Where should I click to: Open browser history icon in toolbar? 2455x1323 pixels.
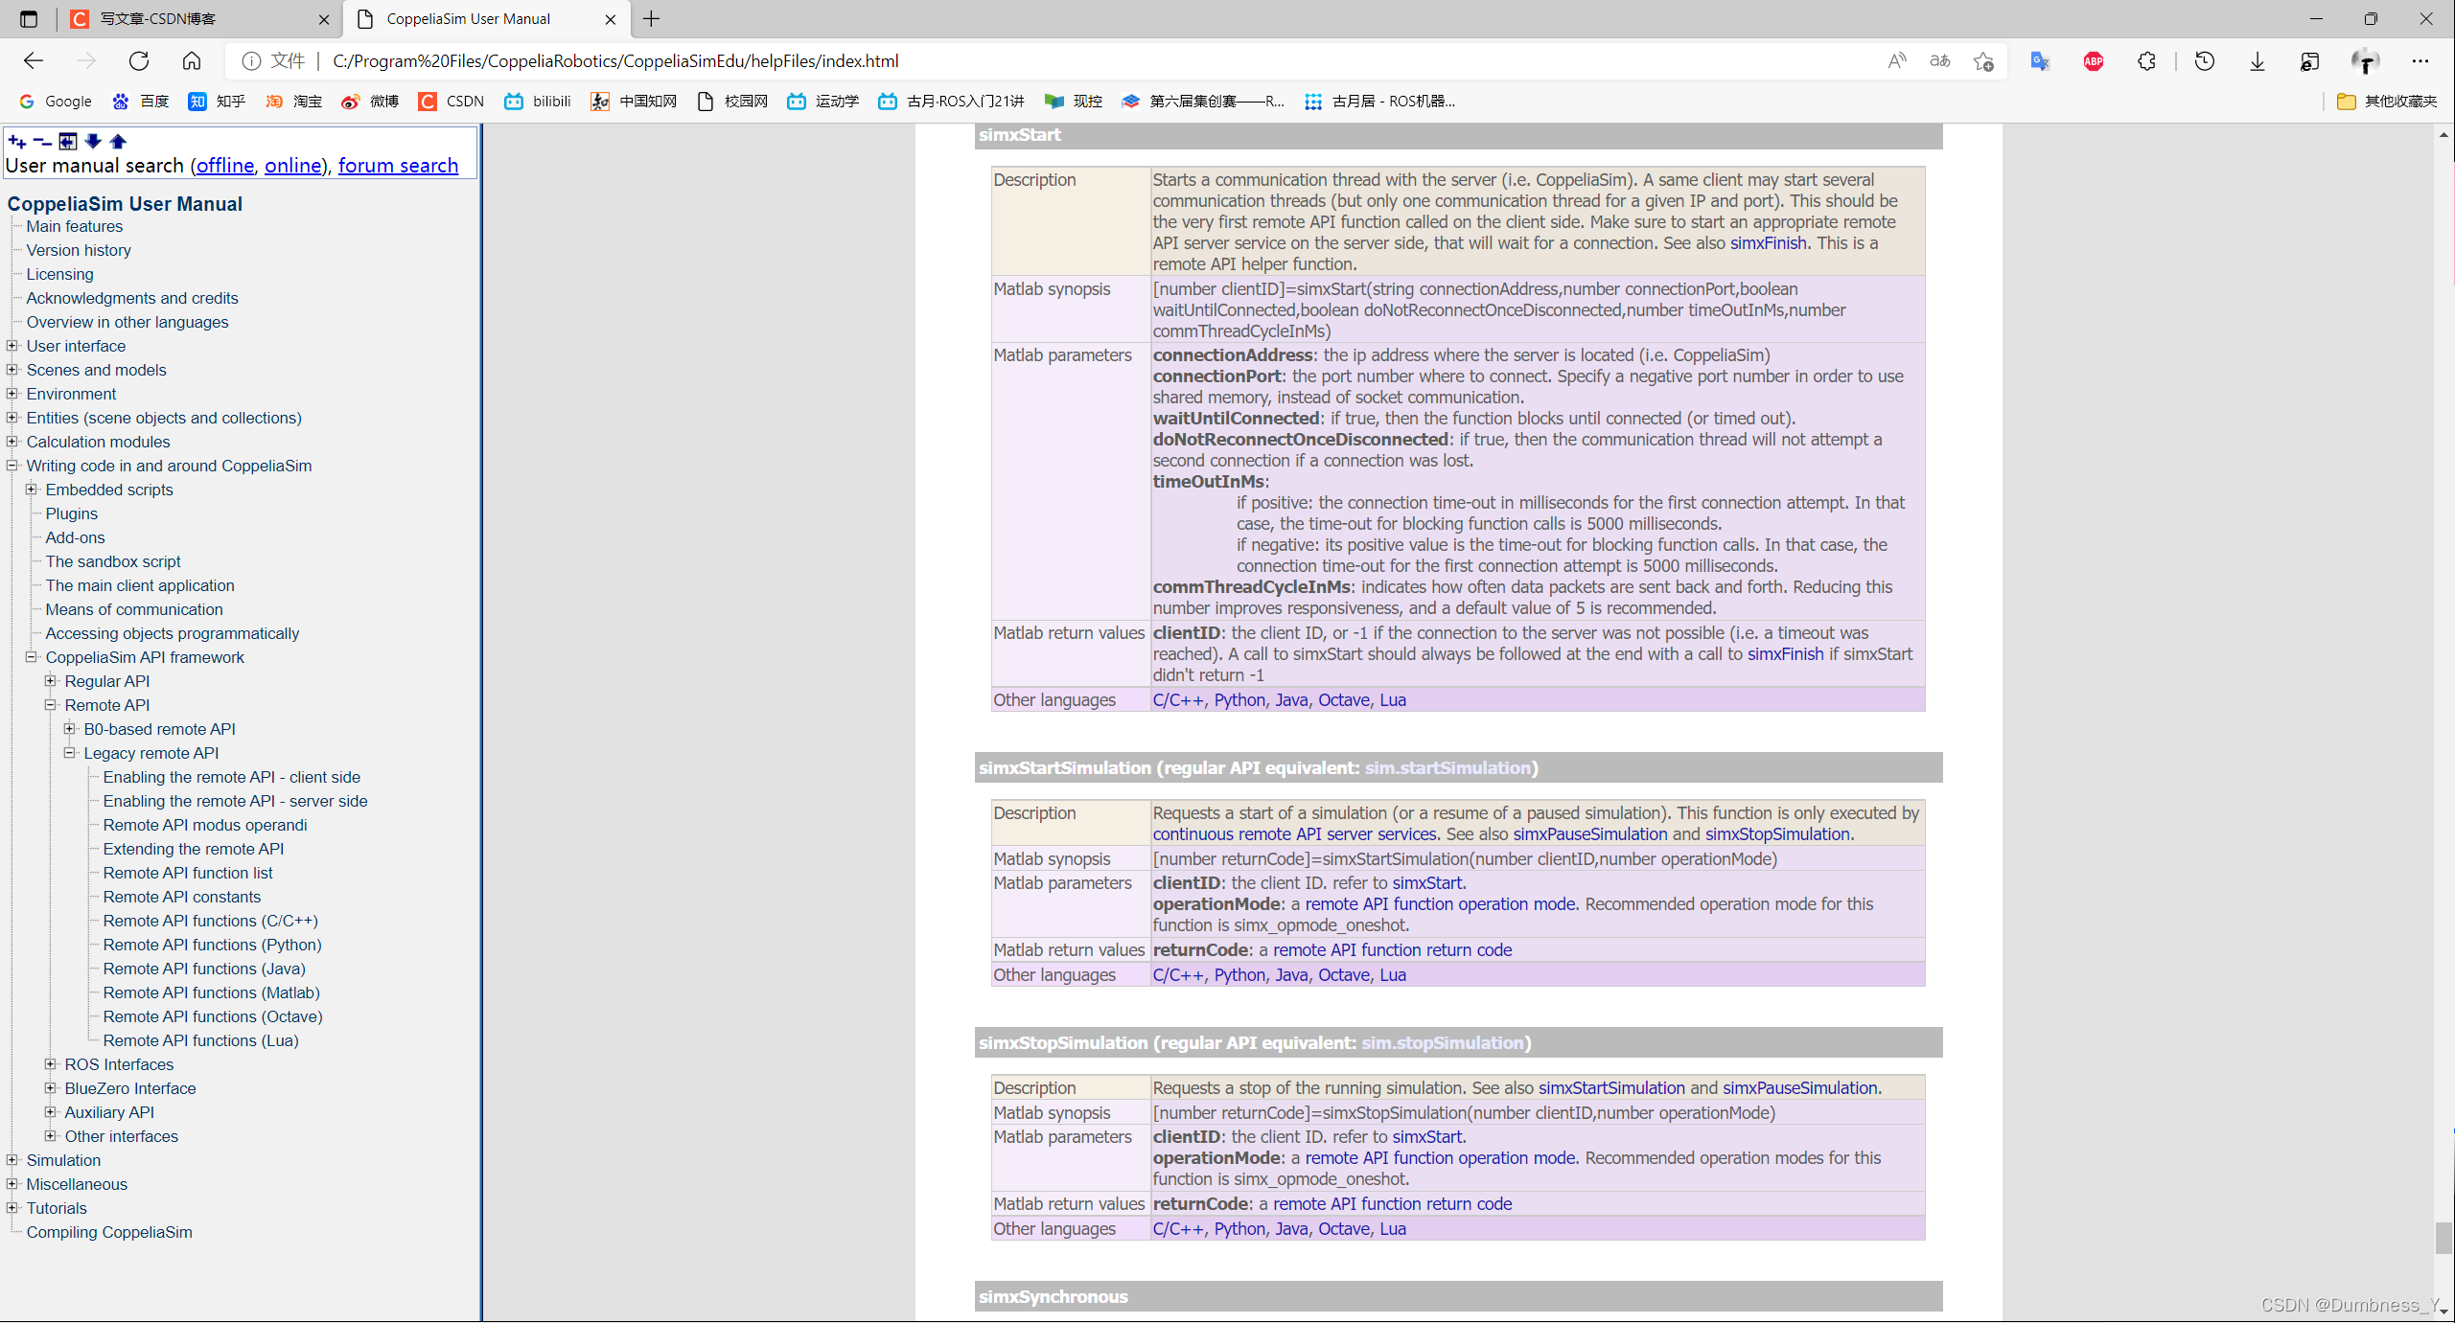(2204, 61)
